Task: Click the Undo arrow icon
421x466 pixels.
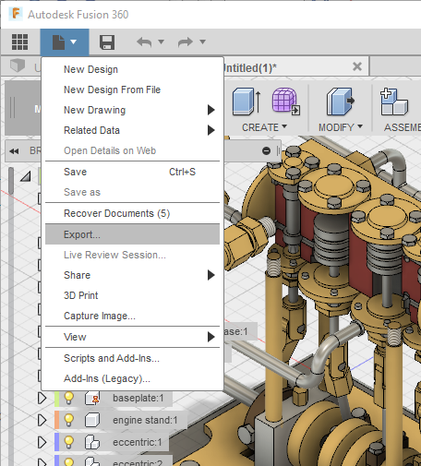Action: point(144,42)
